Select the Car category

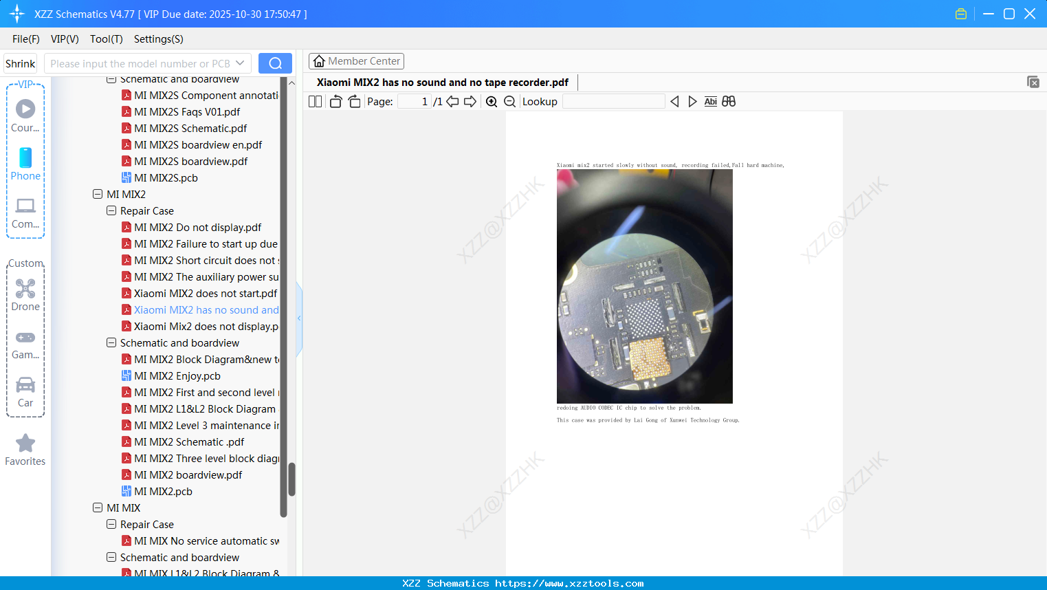pos(25,392)
